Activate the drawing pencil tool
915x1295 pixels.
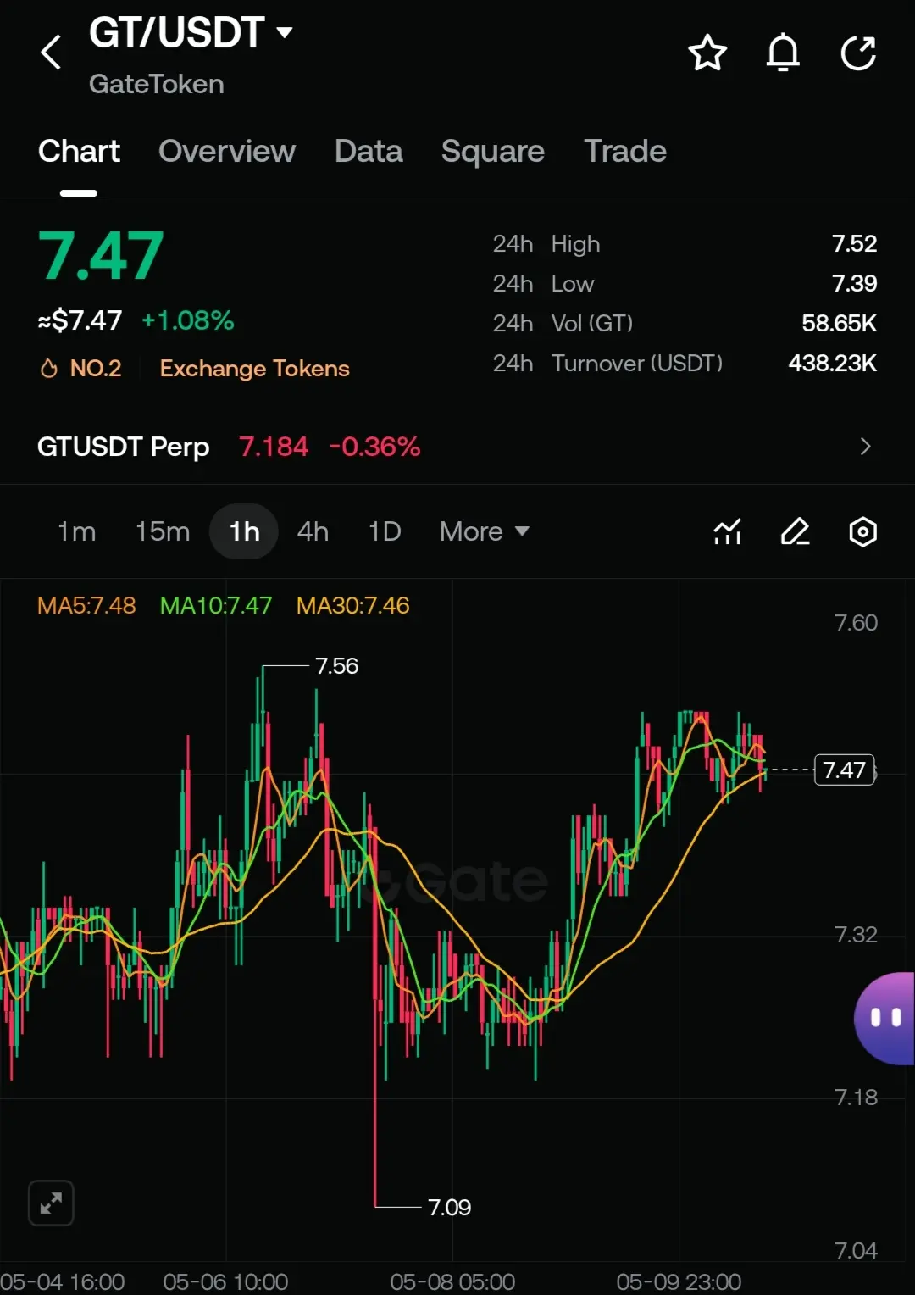pos(795,531)
